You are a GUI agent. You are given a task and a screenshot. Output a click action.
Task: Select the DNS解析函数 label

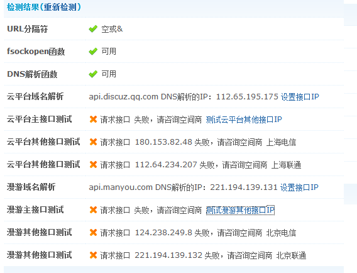[32, 74]
